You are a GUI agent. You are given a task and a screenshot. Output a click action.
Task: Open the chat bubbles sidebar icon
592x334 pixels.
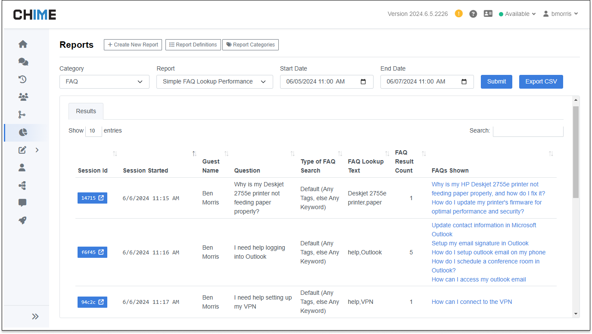pos(23,62)
